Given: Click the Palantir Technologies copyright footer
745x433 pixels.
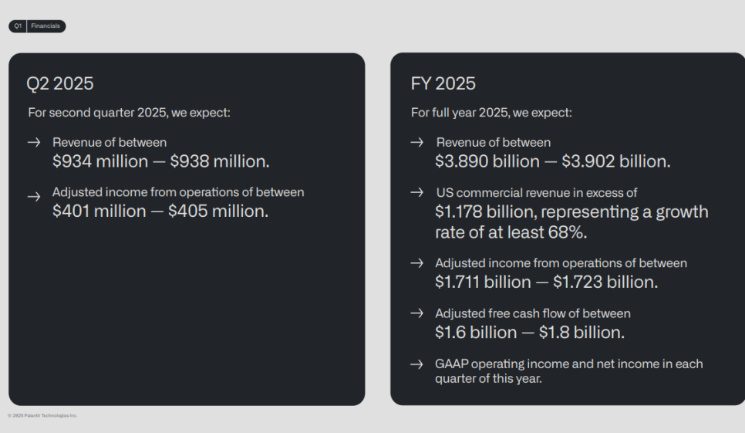Looking at the screenshot, I should point(42,415).
